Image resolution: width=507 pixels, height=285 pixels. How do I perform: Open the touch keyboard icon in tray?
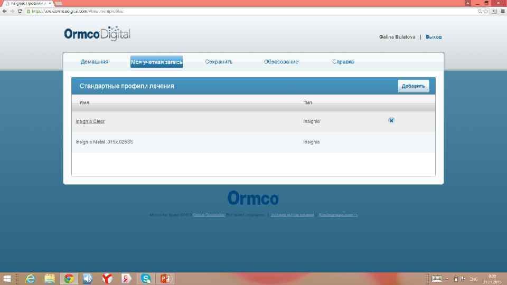coord(437,279)
